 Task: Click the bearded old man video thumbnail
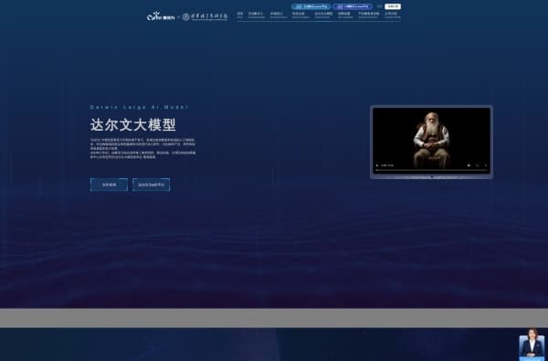pos(431,141)
